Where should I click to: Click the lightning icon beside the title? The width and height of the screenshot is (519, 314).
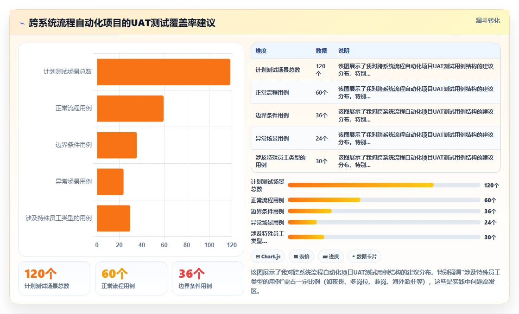[x=22, y=23]
